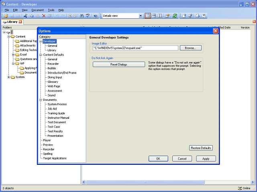
Task: Click the Cancel Check Out toolbar icon
Action: point(204,16)
